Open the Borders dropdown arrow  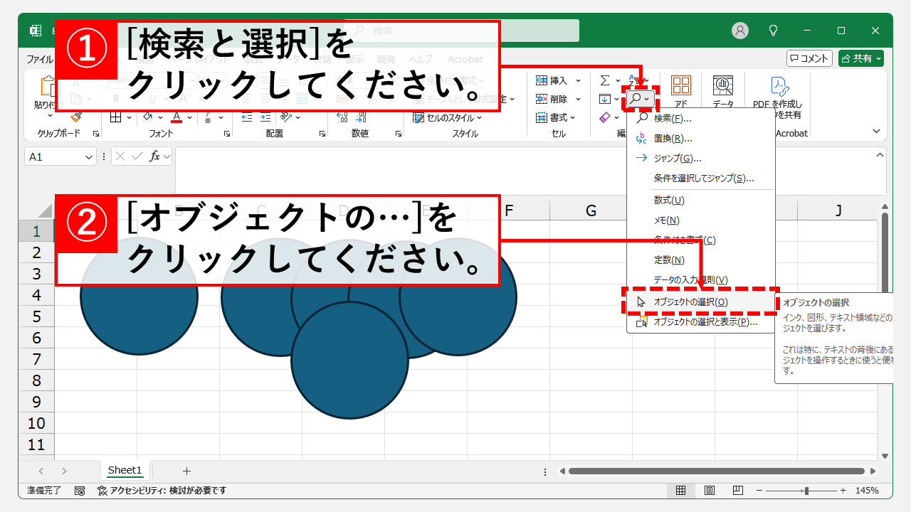click(129, 117)
